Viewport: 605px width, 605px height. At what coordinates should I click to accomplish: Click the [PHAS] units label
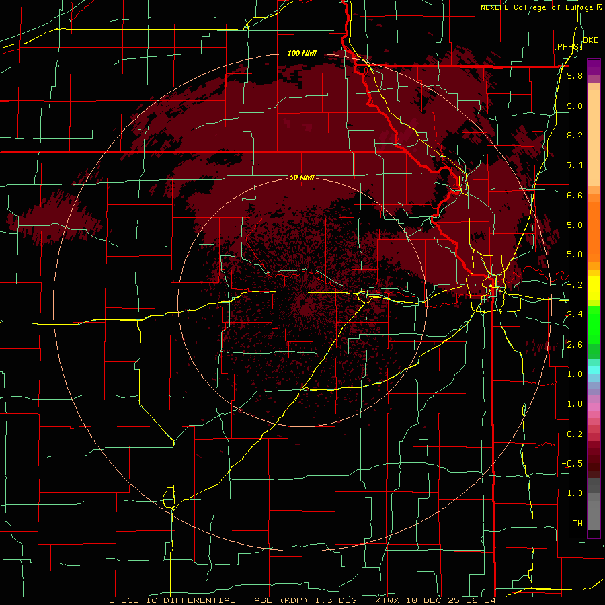pos(568,46)
